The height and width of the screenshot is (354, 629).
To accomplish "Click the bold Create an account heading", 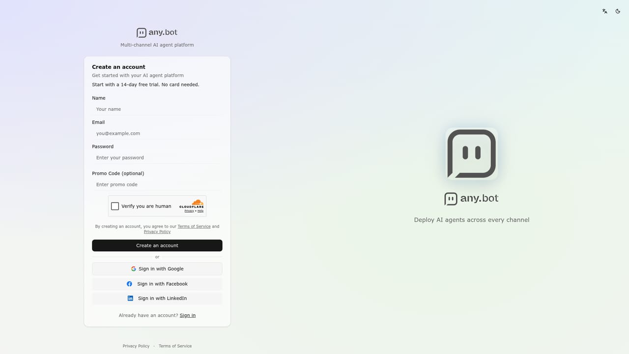I will tap(118, 67).
